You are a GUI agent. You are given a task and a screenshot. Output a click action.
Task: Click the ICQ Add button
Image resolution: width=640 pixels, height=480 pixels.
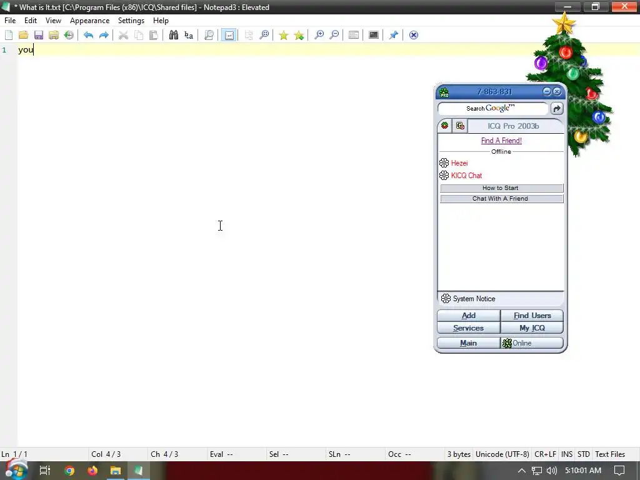coord(469,316)
